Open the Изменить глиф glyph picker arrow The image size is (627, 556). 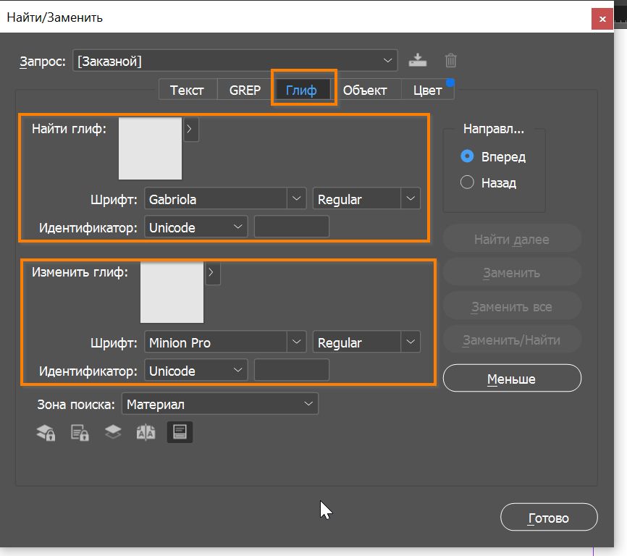tap(211, 273)
